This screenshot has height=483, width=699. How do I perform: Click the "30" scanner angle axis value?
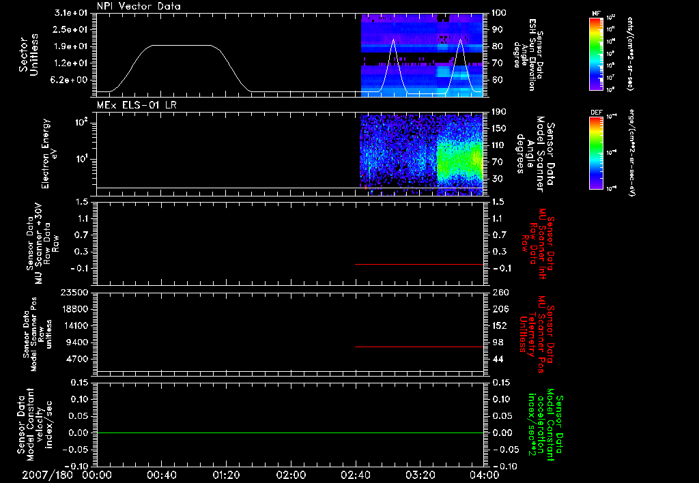pos(497,179)
